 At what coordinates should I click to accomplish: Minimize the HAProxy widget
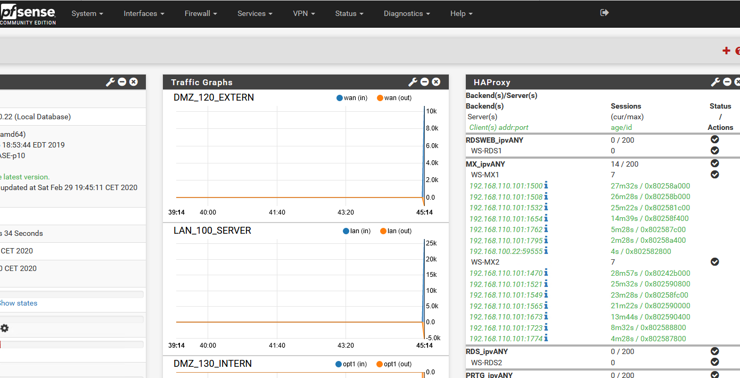pyautogui.click(x=728, y=82)
